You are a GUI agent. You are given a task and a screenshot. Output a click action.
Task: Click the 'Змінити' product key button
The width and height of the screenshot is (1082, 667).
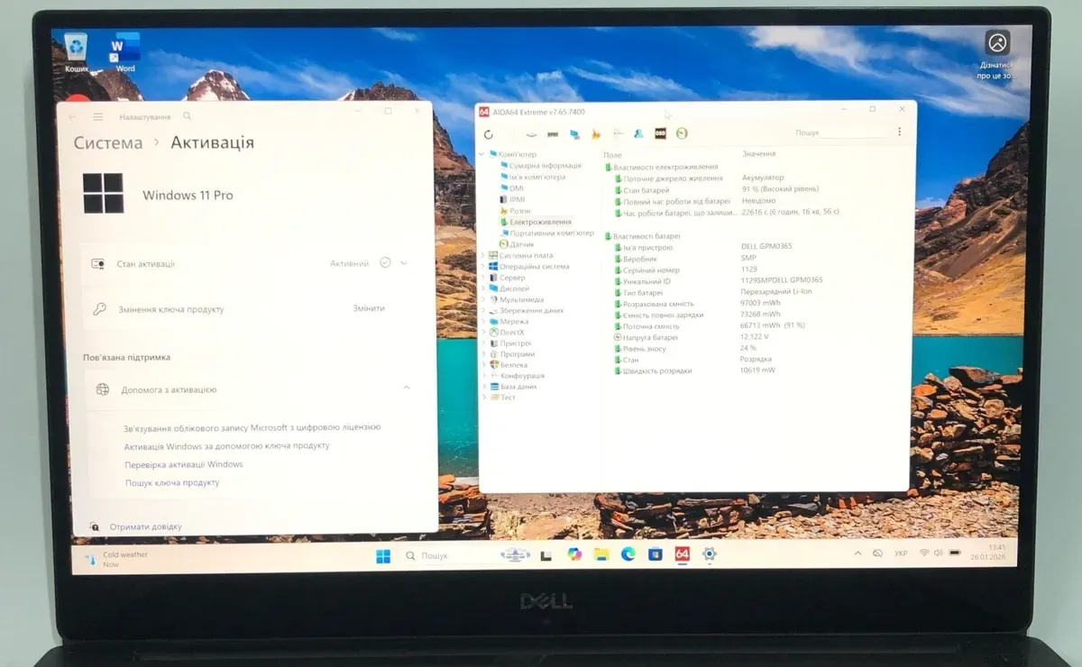click(x=369, y=308)
